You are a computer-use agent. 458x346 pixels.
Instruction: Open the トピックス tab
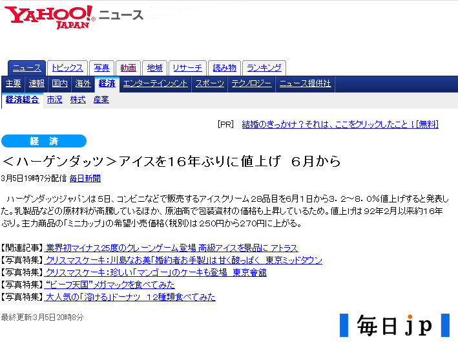[67, 68]
